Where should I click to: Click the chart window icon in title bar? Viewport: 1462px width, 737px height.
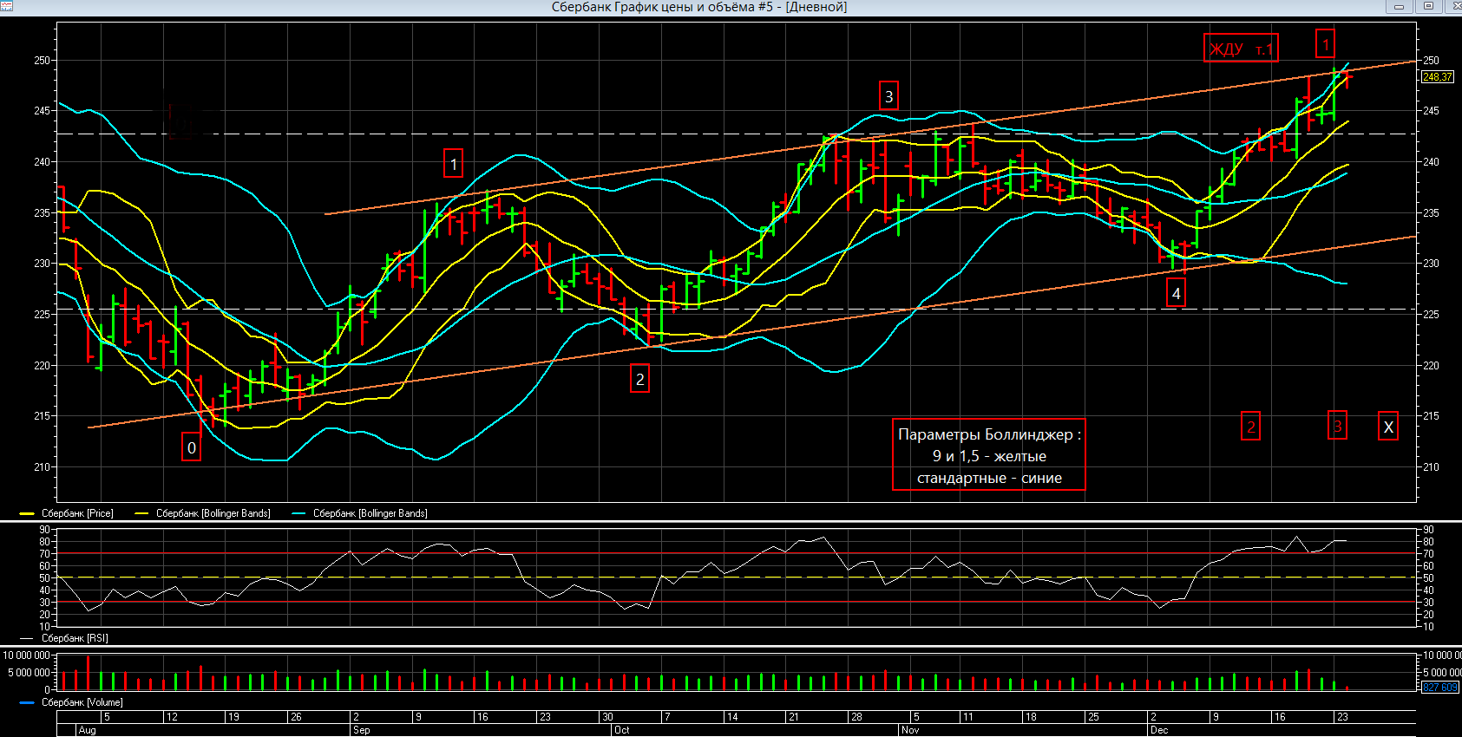[x=7, y=6]
